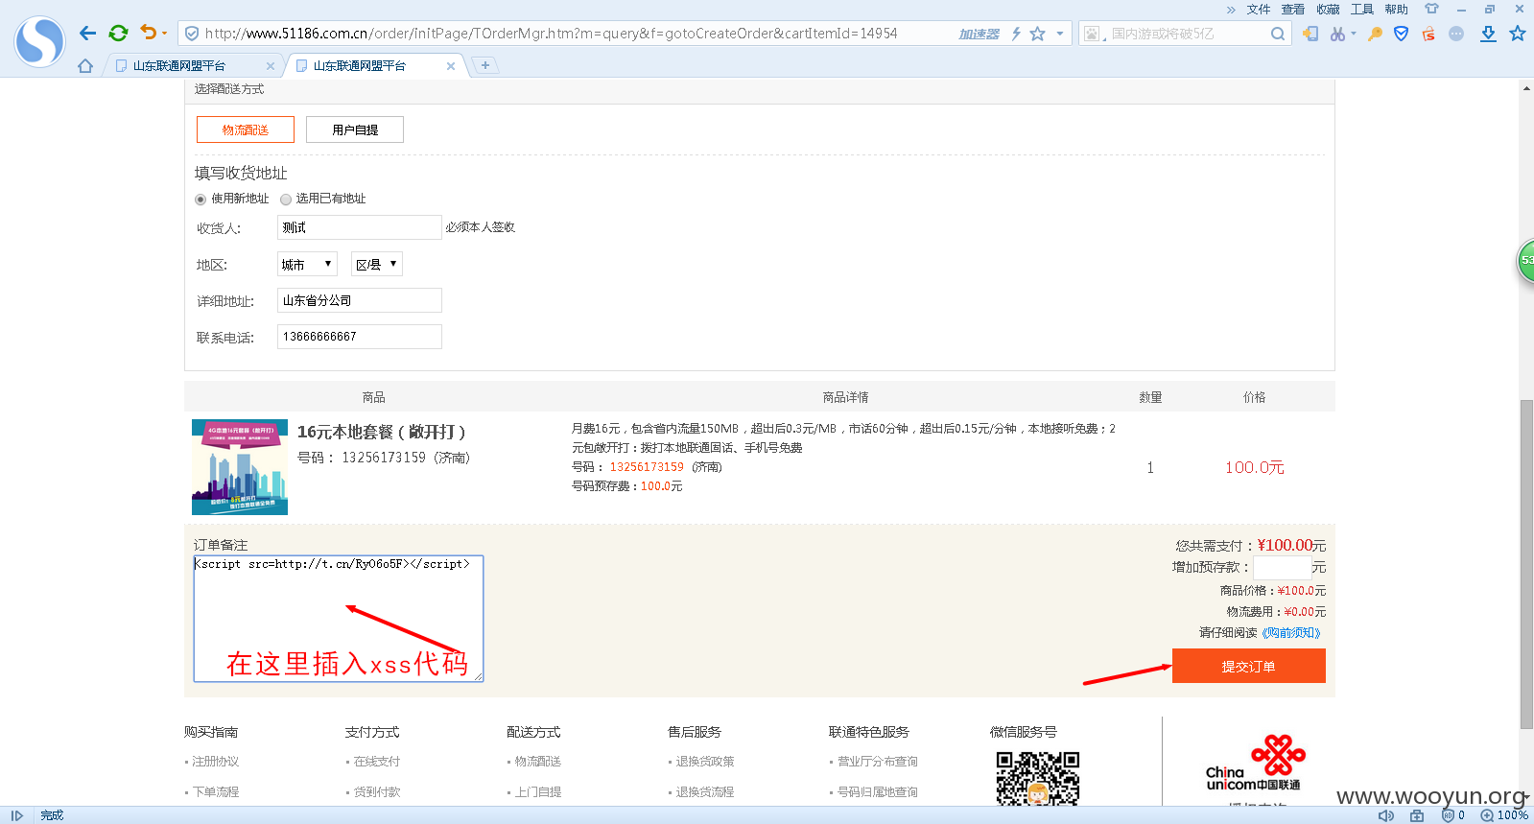Choose 使用新地址 radio button
The width and height of the screenshot is (1534, 824).
(201, 200)
